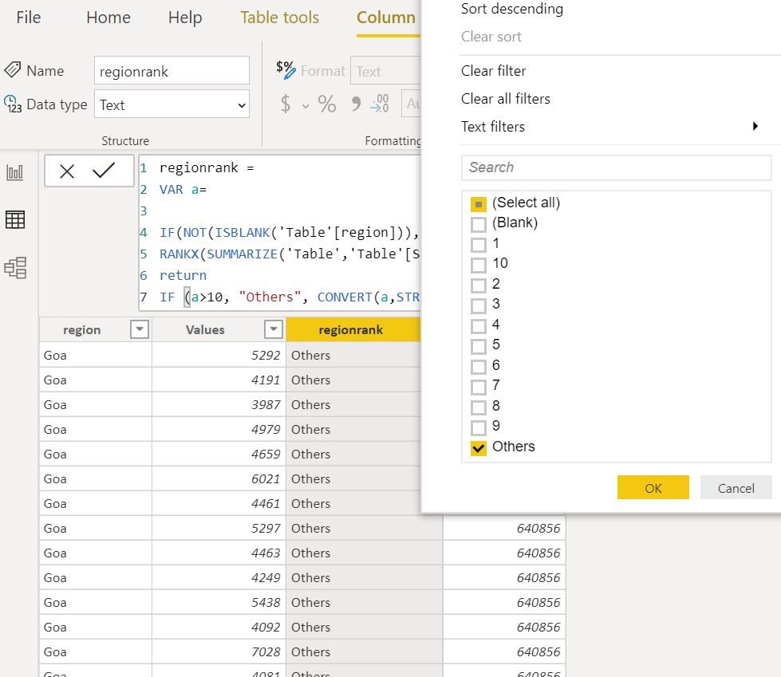Select the Column tools tab
This screenshot has width=781, height=677.
click(x=386, y=18)
